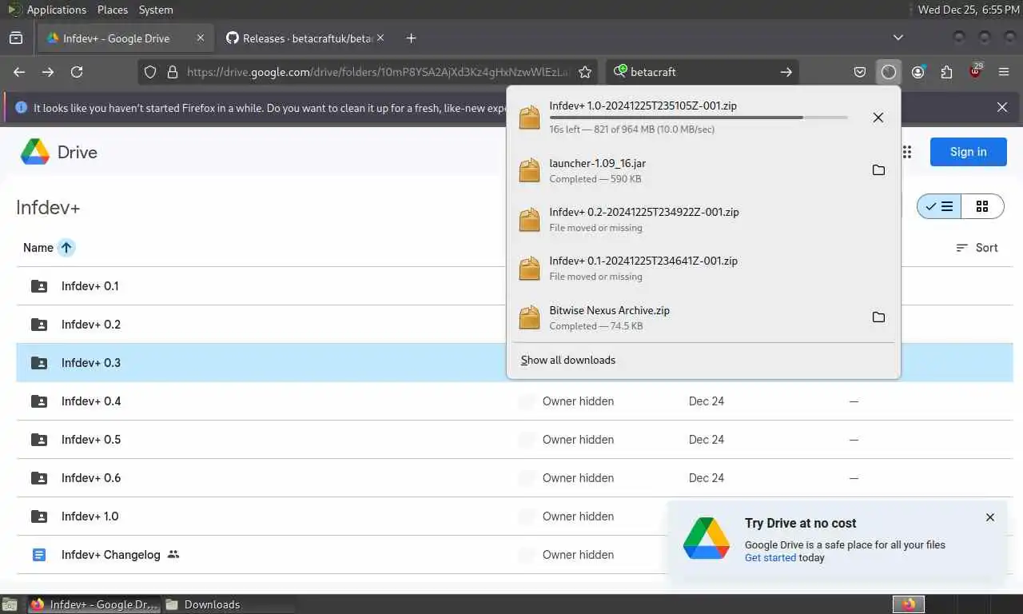Select the Infdev+ 0.5 folder row
The width and height of the screenshot is (1023, 614).
click(x=515, y=440)
